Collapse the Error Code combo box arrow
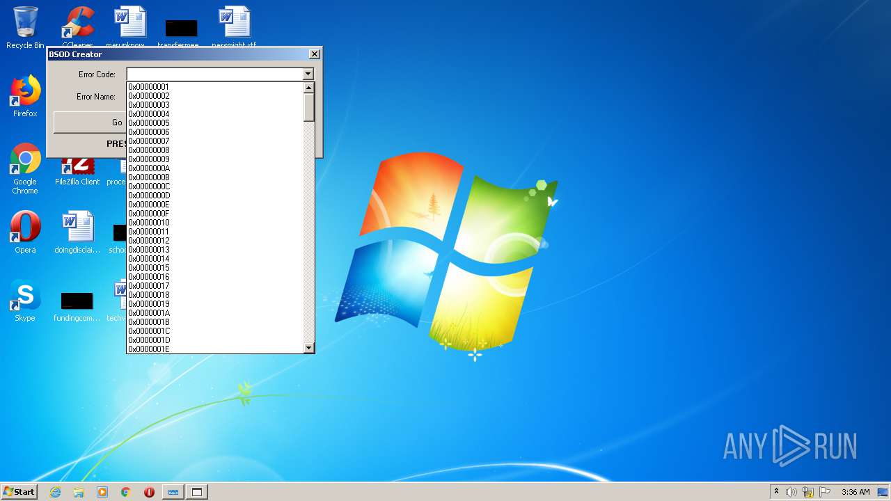 [308, 74]
